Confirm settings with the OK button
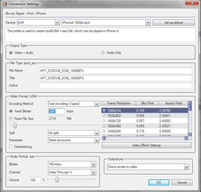This screenshot has width=201, height=192. tap(159, 183)
